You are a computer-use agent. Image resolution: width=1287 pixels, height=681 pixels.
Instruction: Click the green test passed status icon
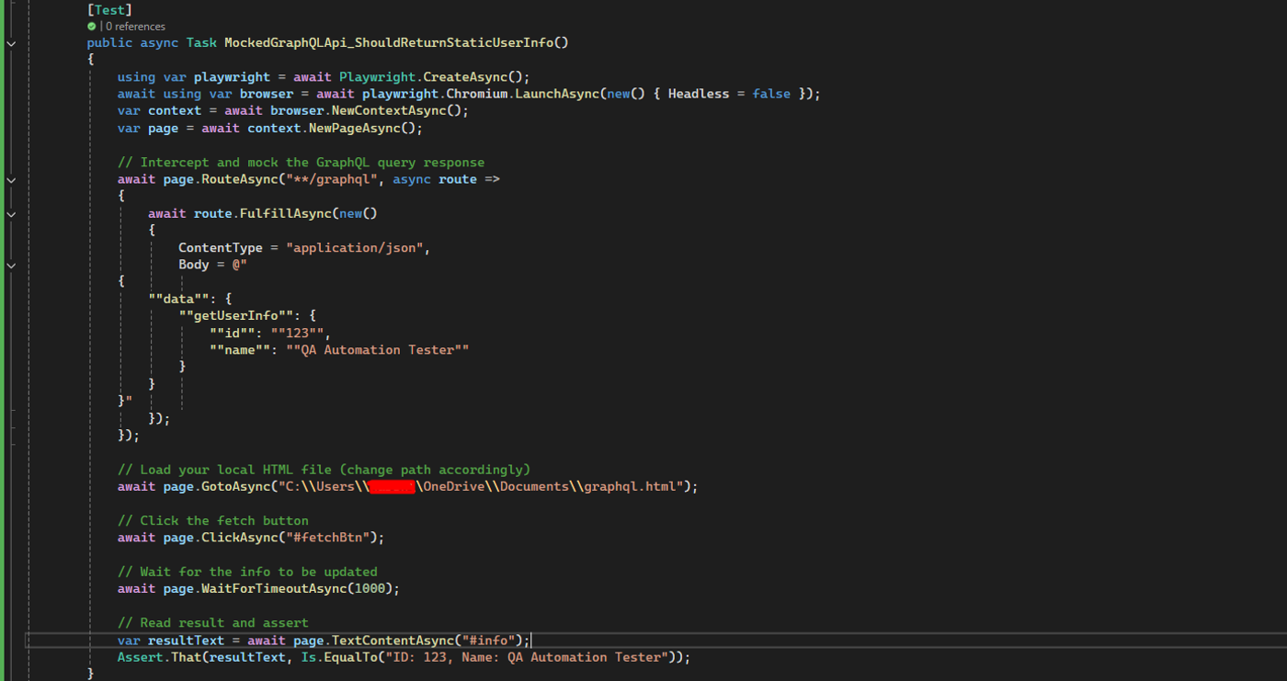pyautogui.click(x=92, y=27)
